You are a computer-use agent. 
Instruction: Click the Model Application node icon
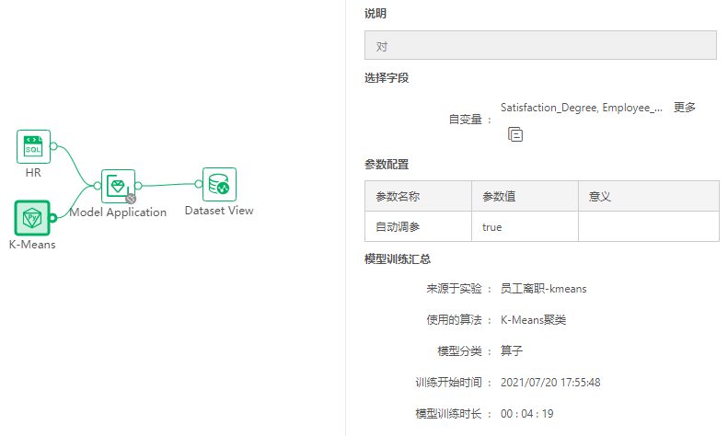click(x=118, y=186)
